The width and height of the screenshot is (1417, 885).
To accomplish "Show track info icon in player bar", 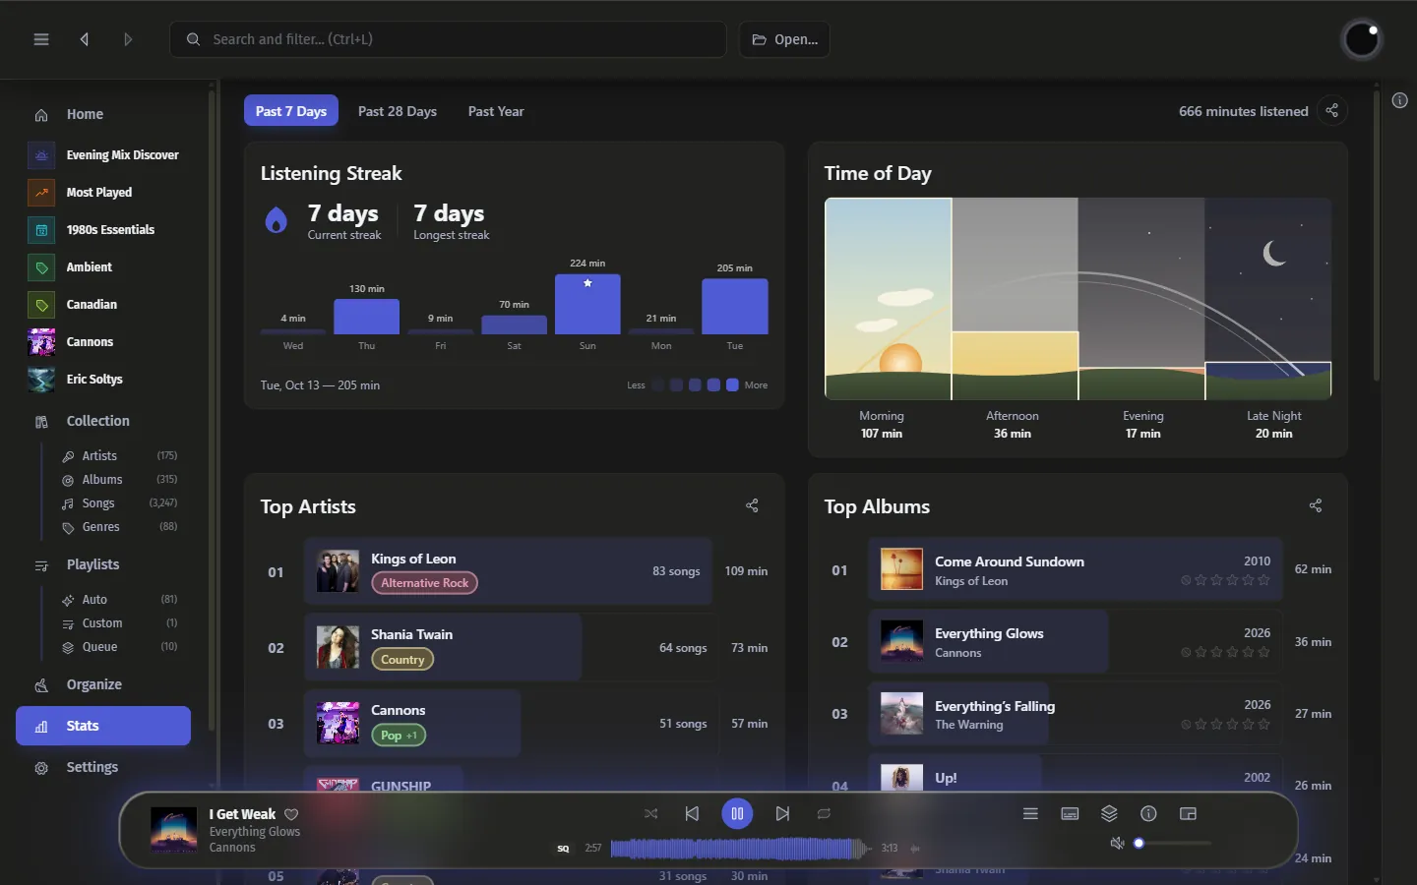I will (x=1148, y=813).
